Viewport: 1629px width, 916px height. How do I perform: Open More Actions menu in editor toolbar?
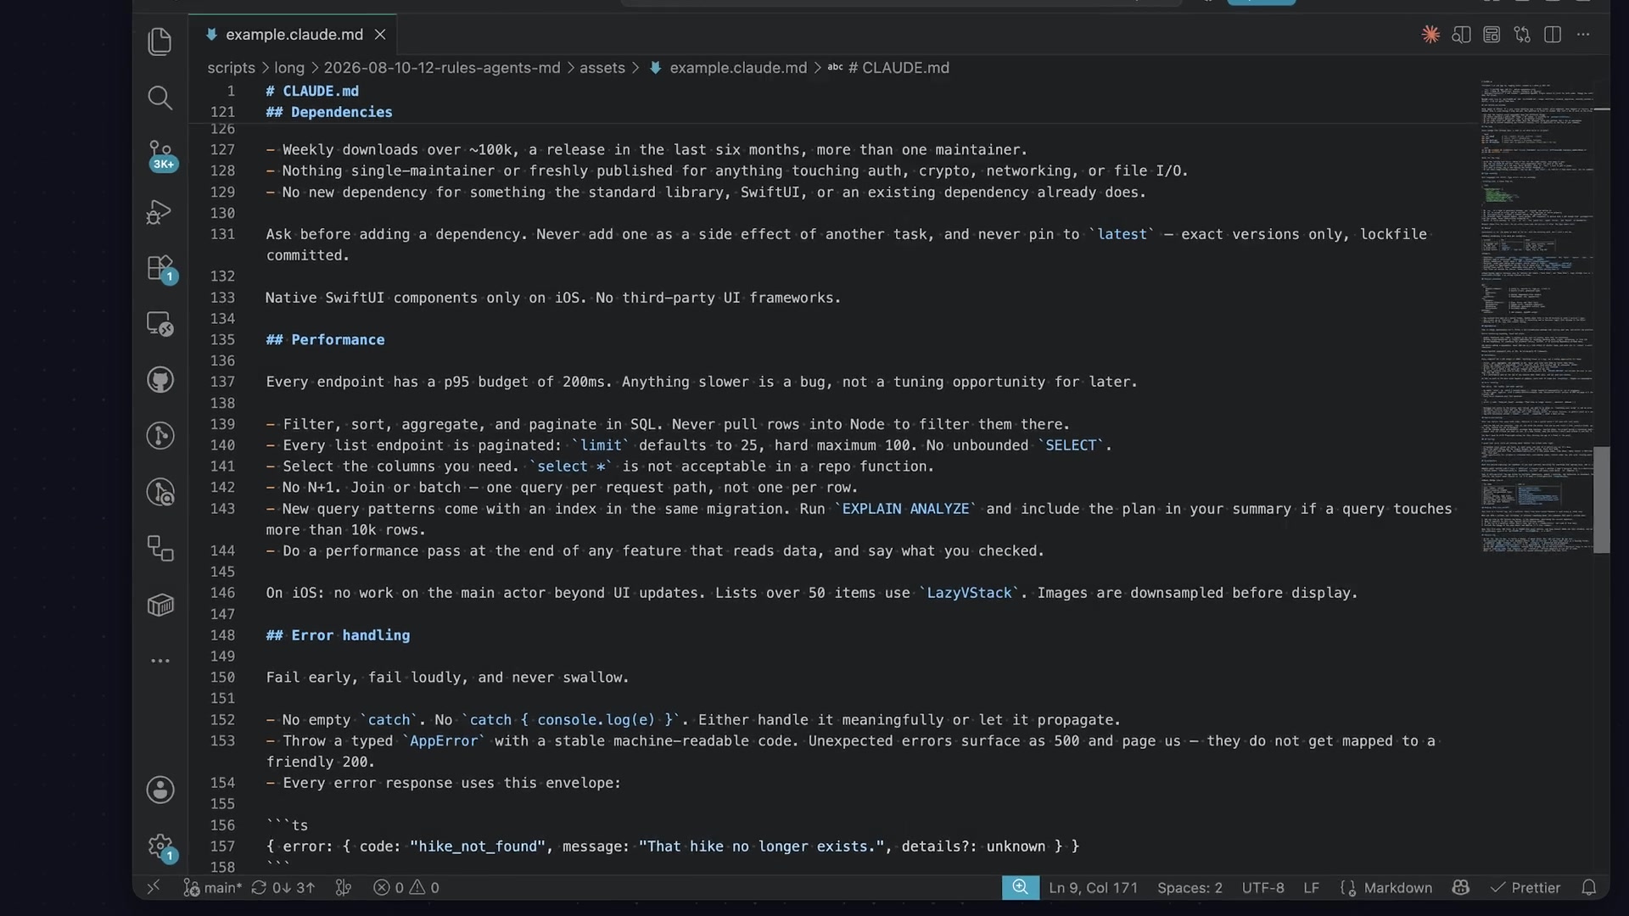1583,35
